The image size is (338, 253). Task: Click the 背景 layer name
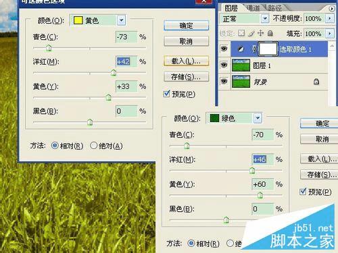(x=260, y=82)
